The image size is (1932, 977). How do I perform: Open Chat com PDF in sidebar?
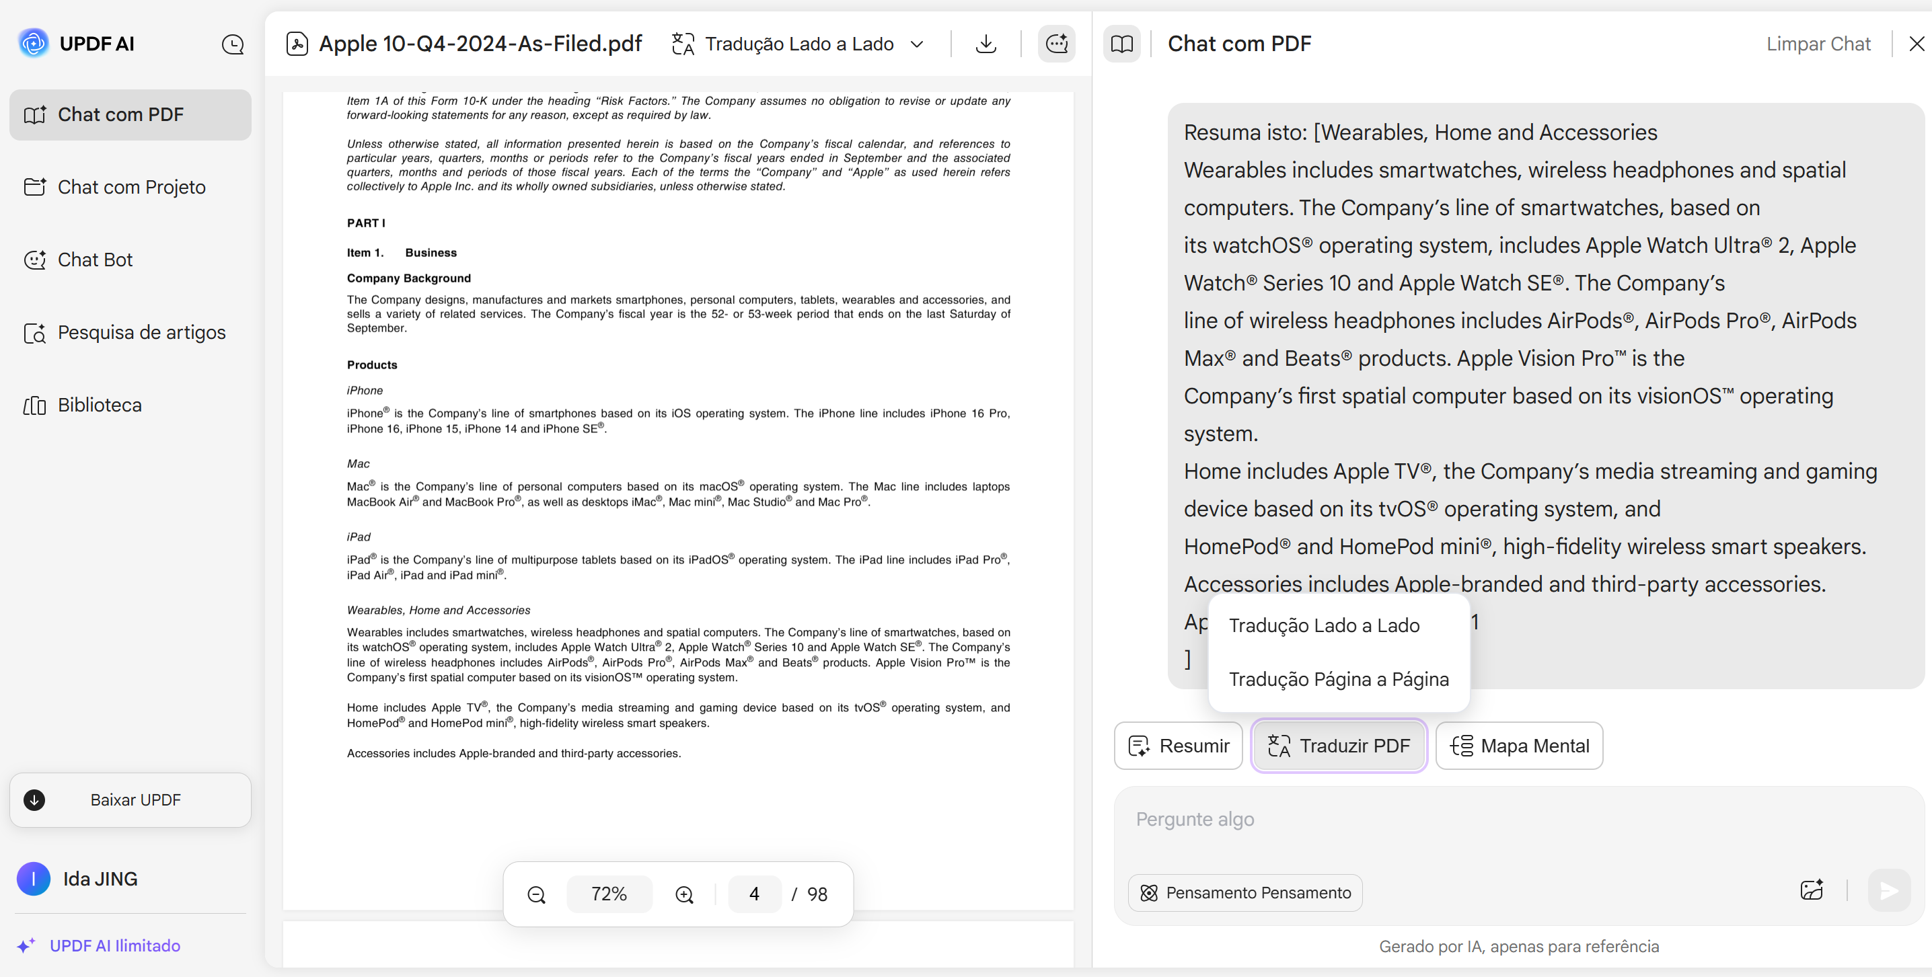pyautogui.click(x=131, y=115)
